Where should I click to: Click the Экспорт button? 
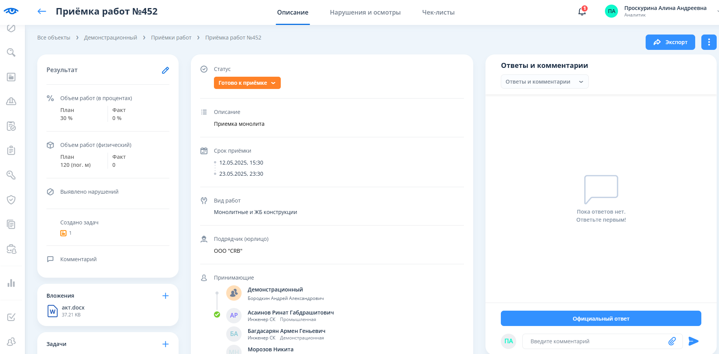coord(670,42)
